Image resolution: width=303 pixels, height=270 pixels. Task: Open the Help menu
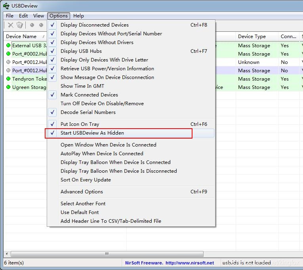coord(78,16)
